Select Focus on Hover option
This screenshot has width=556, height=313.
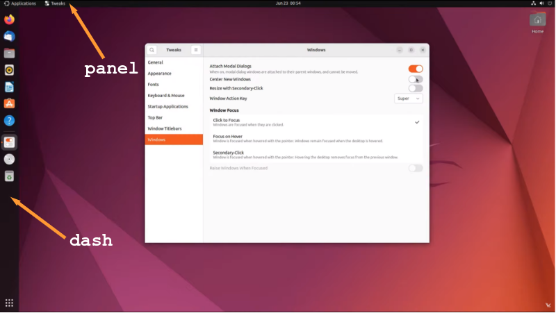(316, 138)
